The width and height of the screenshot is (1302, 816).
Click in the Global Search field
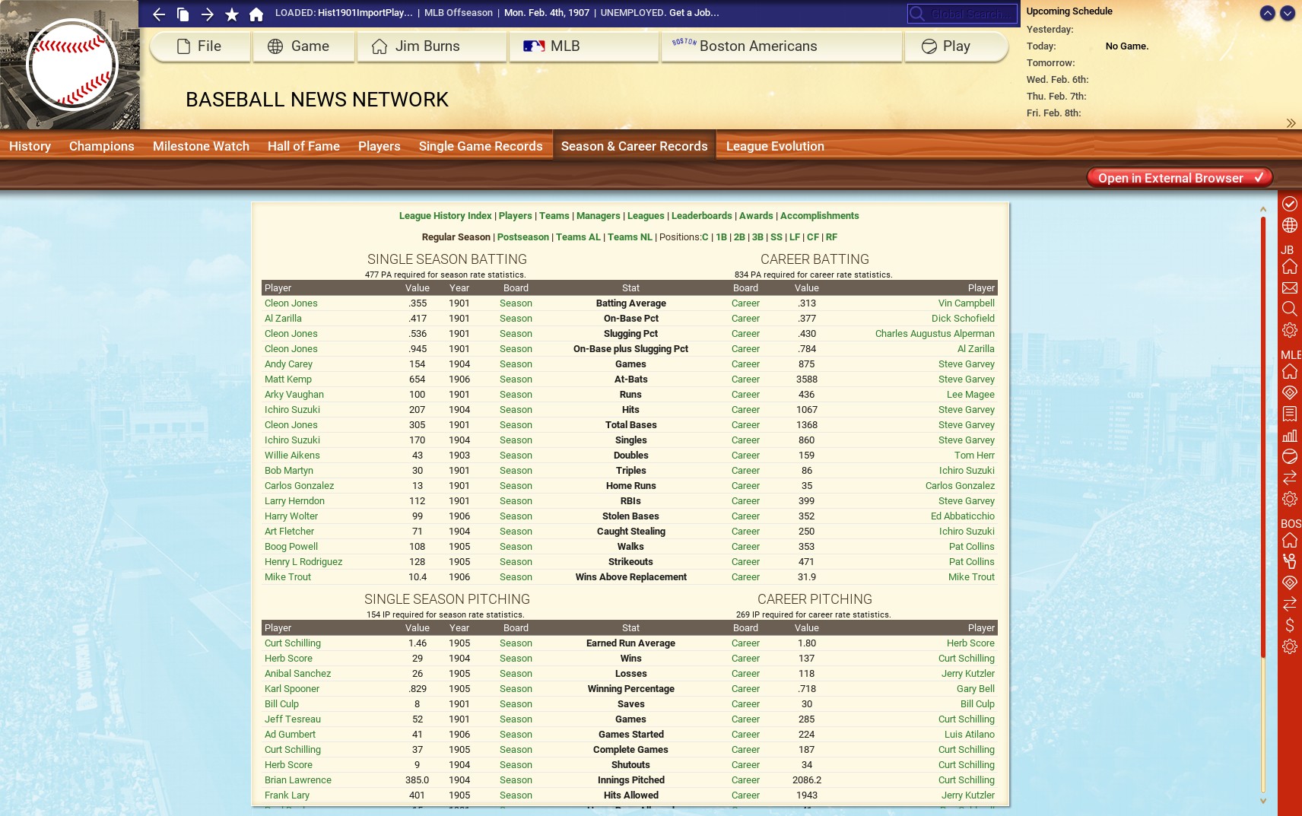[962, 14]
